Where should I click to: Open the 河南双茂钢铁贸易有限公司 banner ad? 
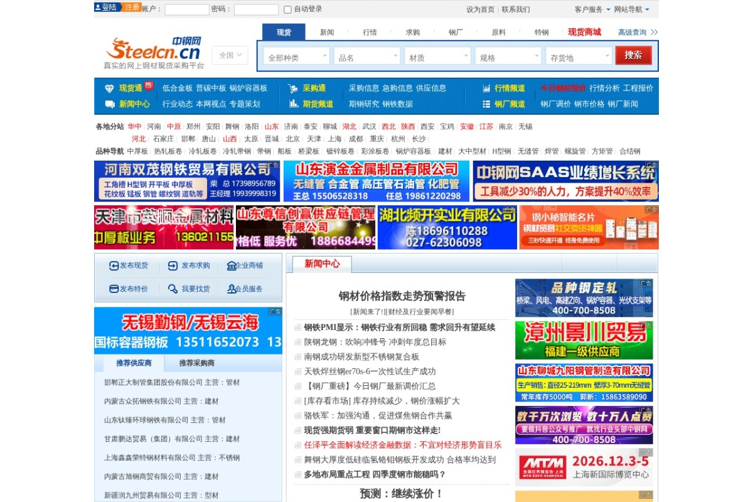coord(187,181)
